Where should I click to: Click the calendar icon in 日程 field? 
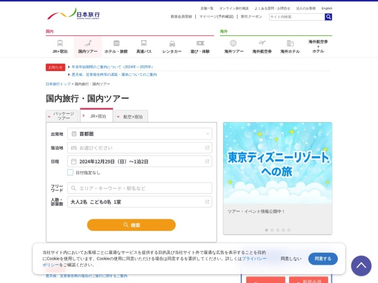point(74,162)
